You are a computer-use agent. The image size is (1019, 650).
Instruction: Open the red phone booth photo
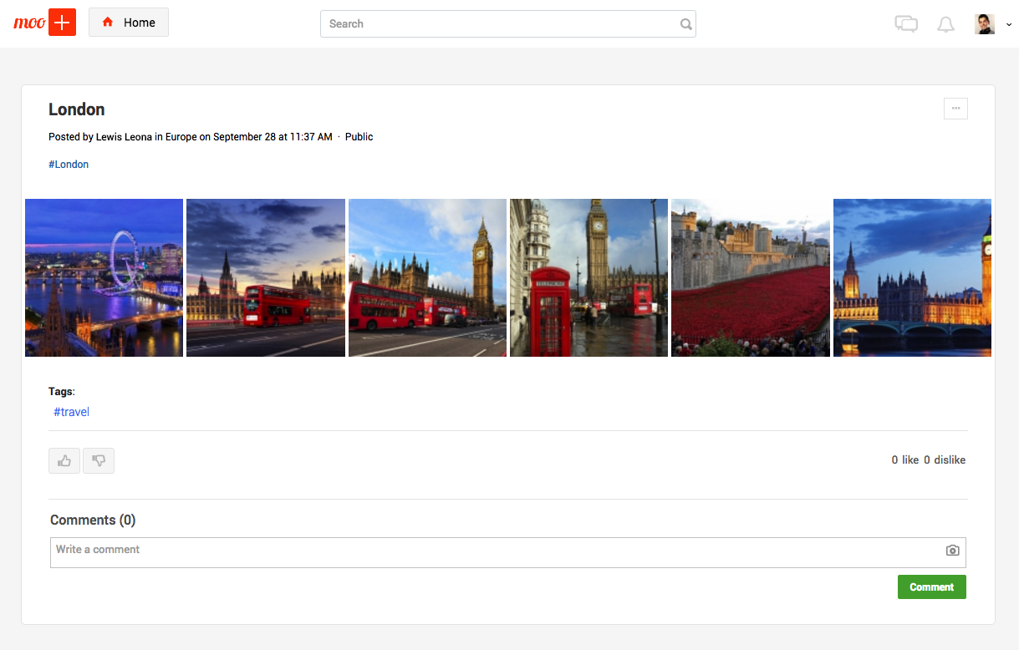tap(588, 277)
